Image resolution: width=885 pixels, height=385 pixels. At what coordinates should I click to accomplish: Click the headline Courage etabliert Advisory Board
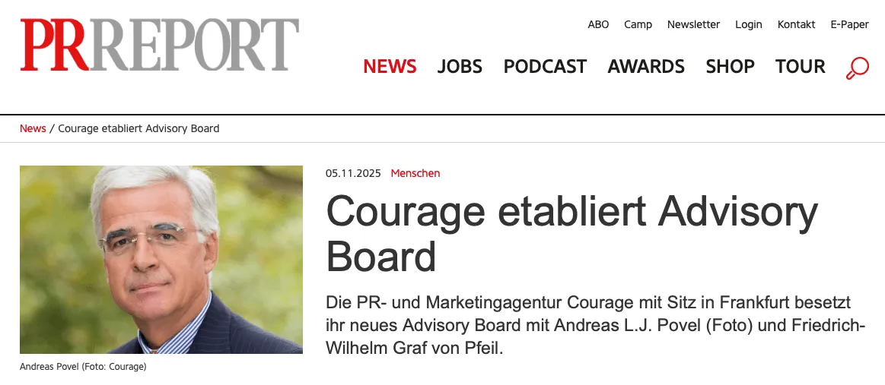571,233
